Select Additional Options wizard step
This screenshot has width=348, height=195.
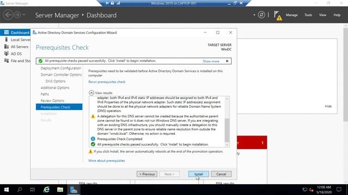(x=55, y=88)
